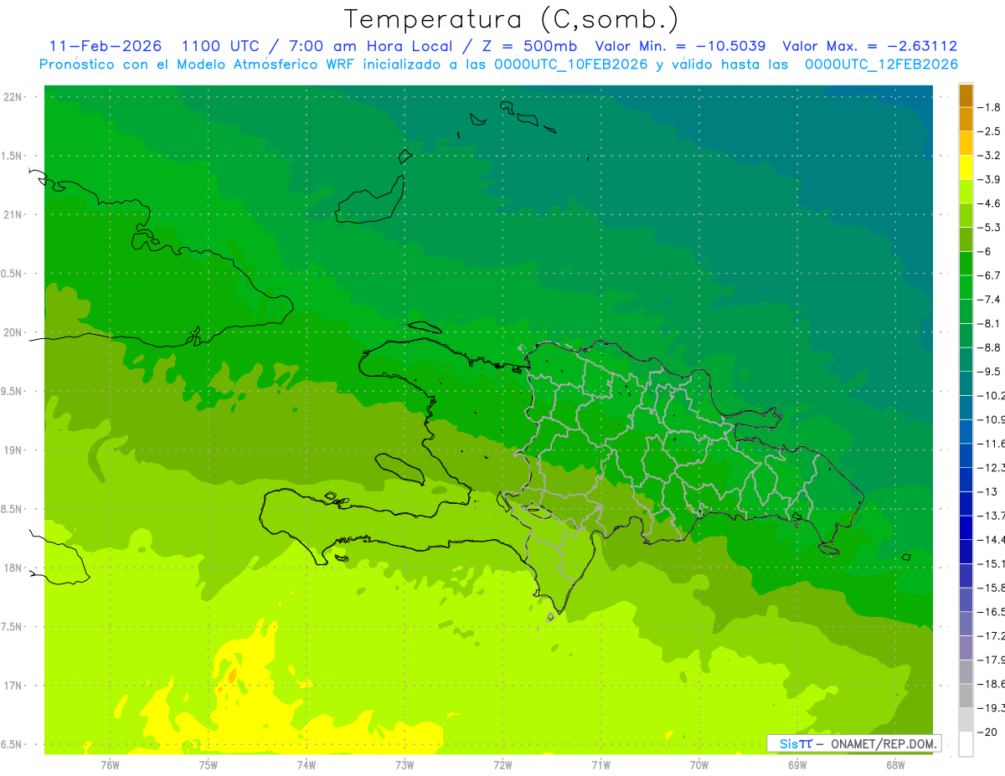Click the 'Valor Max. = -2.63112' readout
The image size is (1005, 776).
[x=869, y=46]
